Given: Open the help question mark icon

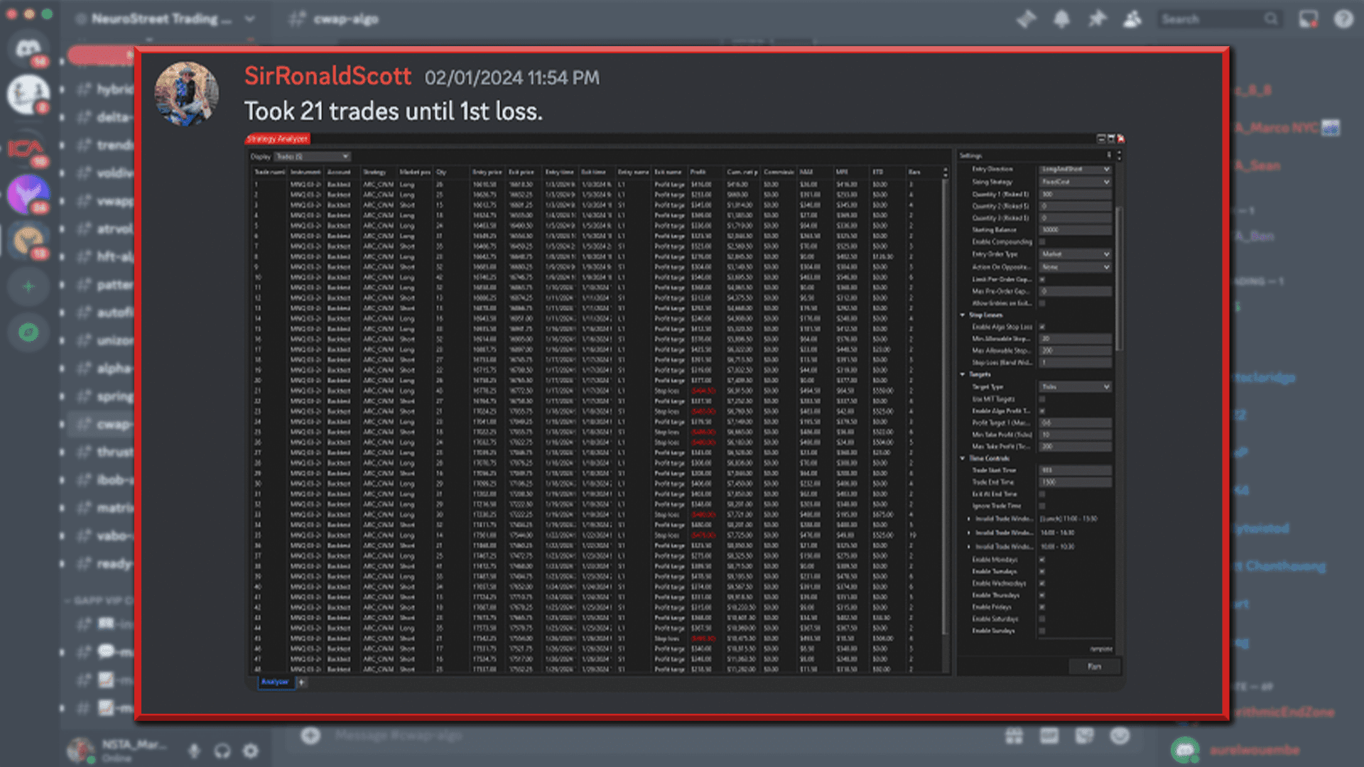Looking at the screenshot, I should click(1343, 19).
